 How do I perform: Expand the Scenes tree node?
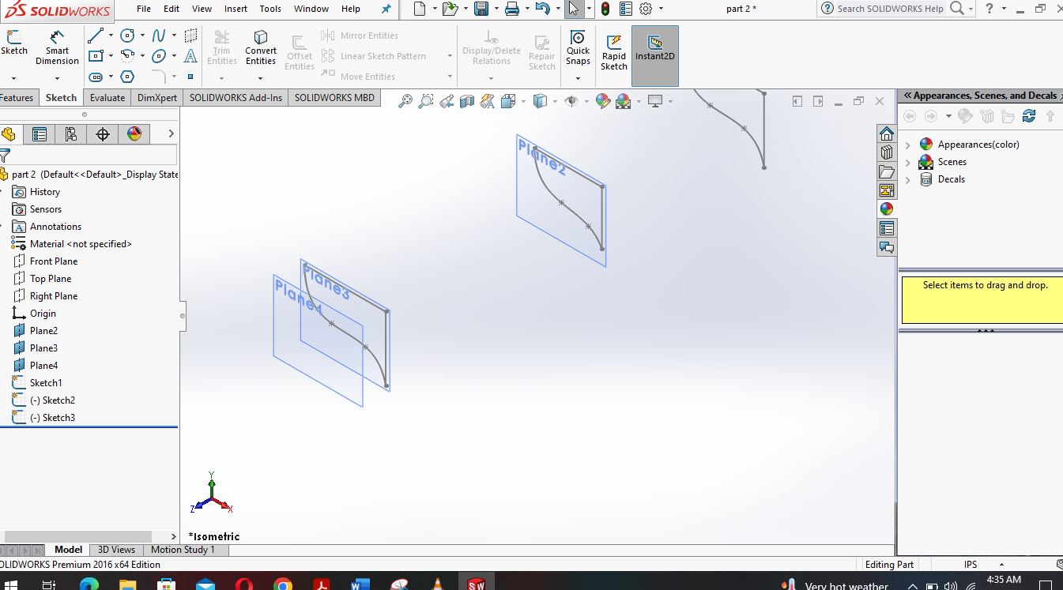tap(907, 162)
